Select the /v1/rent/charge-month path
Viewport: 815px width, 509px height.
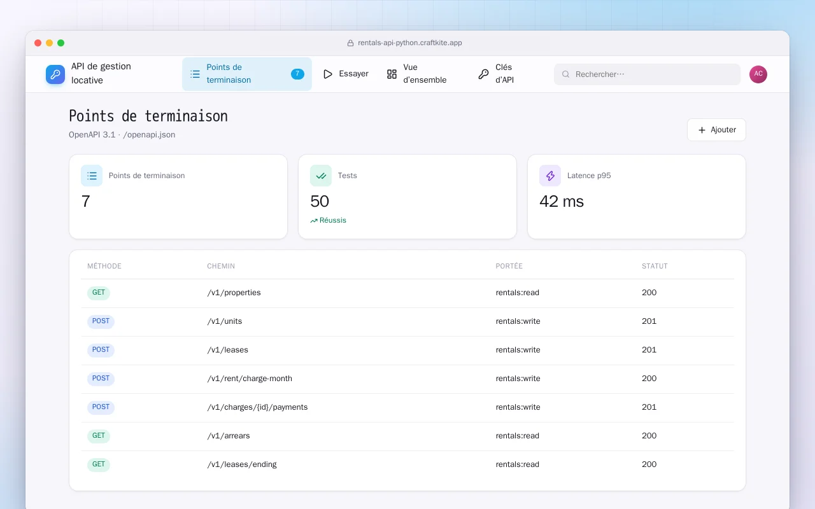[x=250, y=379]
